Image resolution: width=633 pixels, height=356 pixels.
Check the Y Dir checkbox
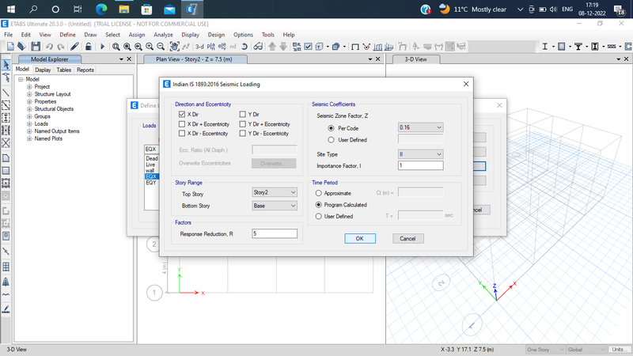click(243, 114)
